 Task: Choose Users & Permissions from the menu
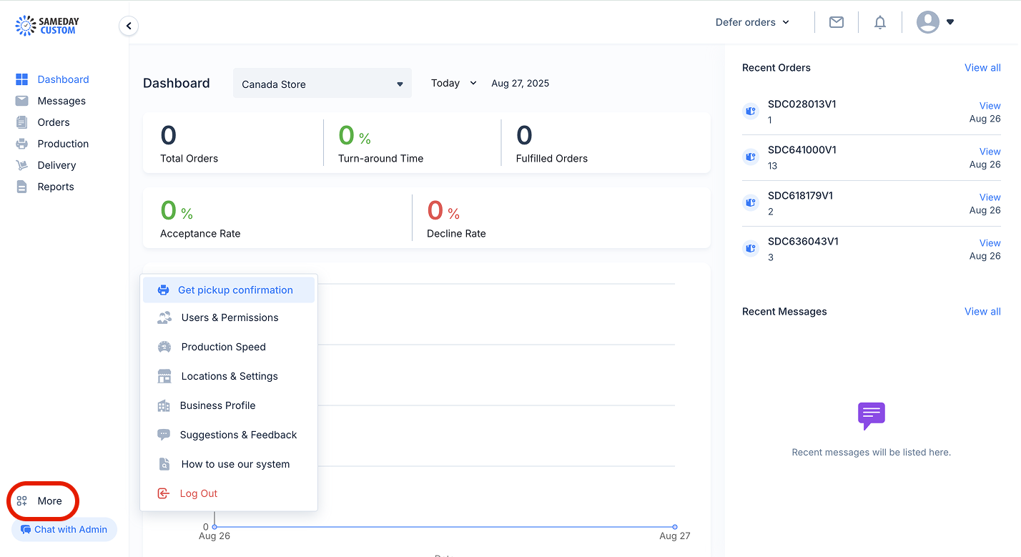click(x=229, y=317)
